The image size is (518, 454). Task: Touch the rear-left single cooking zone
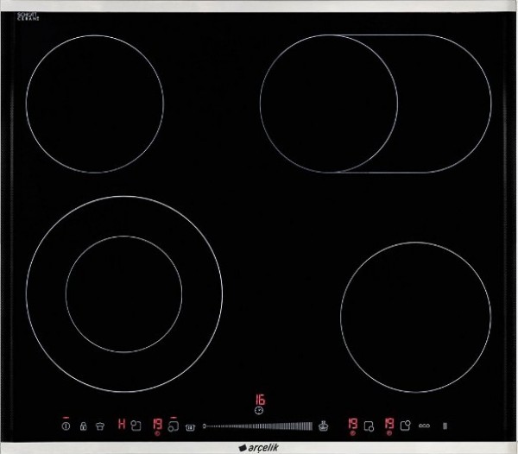pos(95,104)
